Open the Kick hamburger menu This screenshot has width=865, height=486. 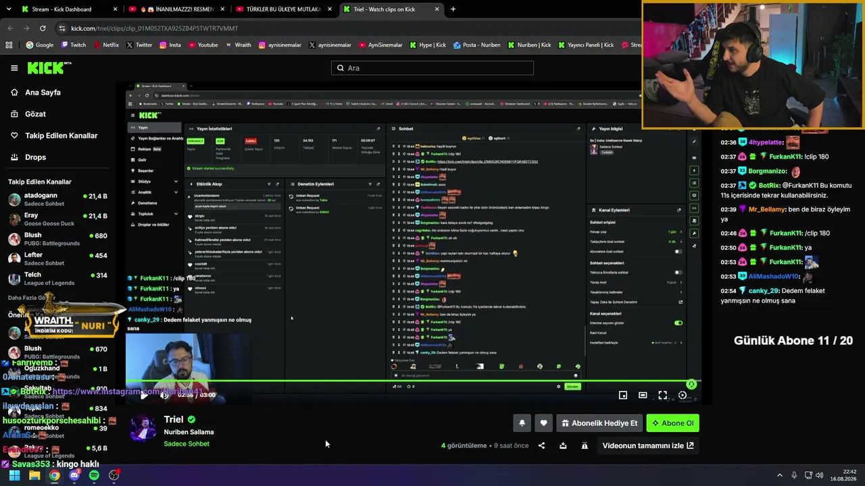14,67
